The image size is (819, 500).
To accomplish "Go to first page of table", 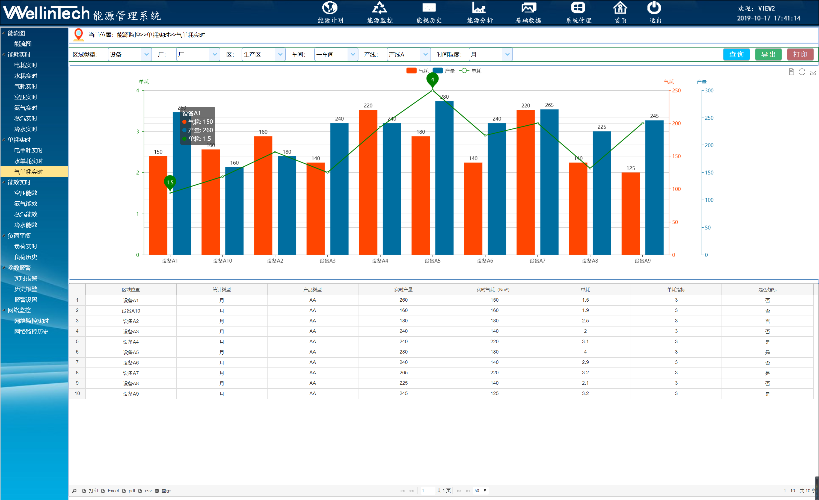I will [402, 491].
